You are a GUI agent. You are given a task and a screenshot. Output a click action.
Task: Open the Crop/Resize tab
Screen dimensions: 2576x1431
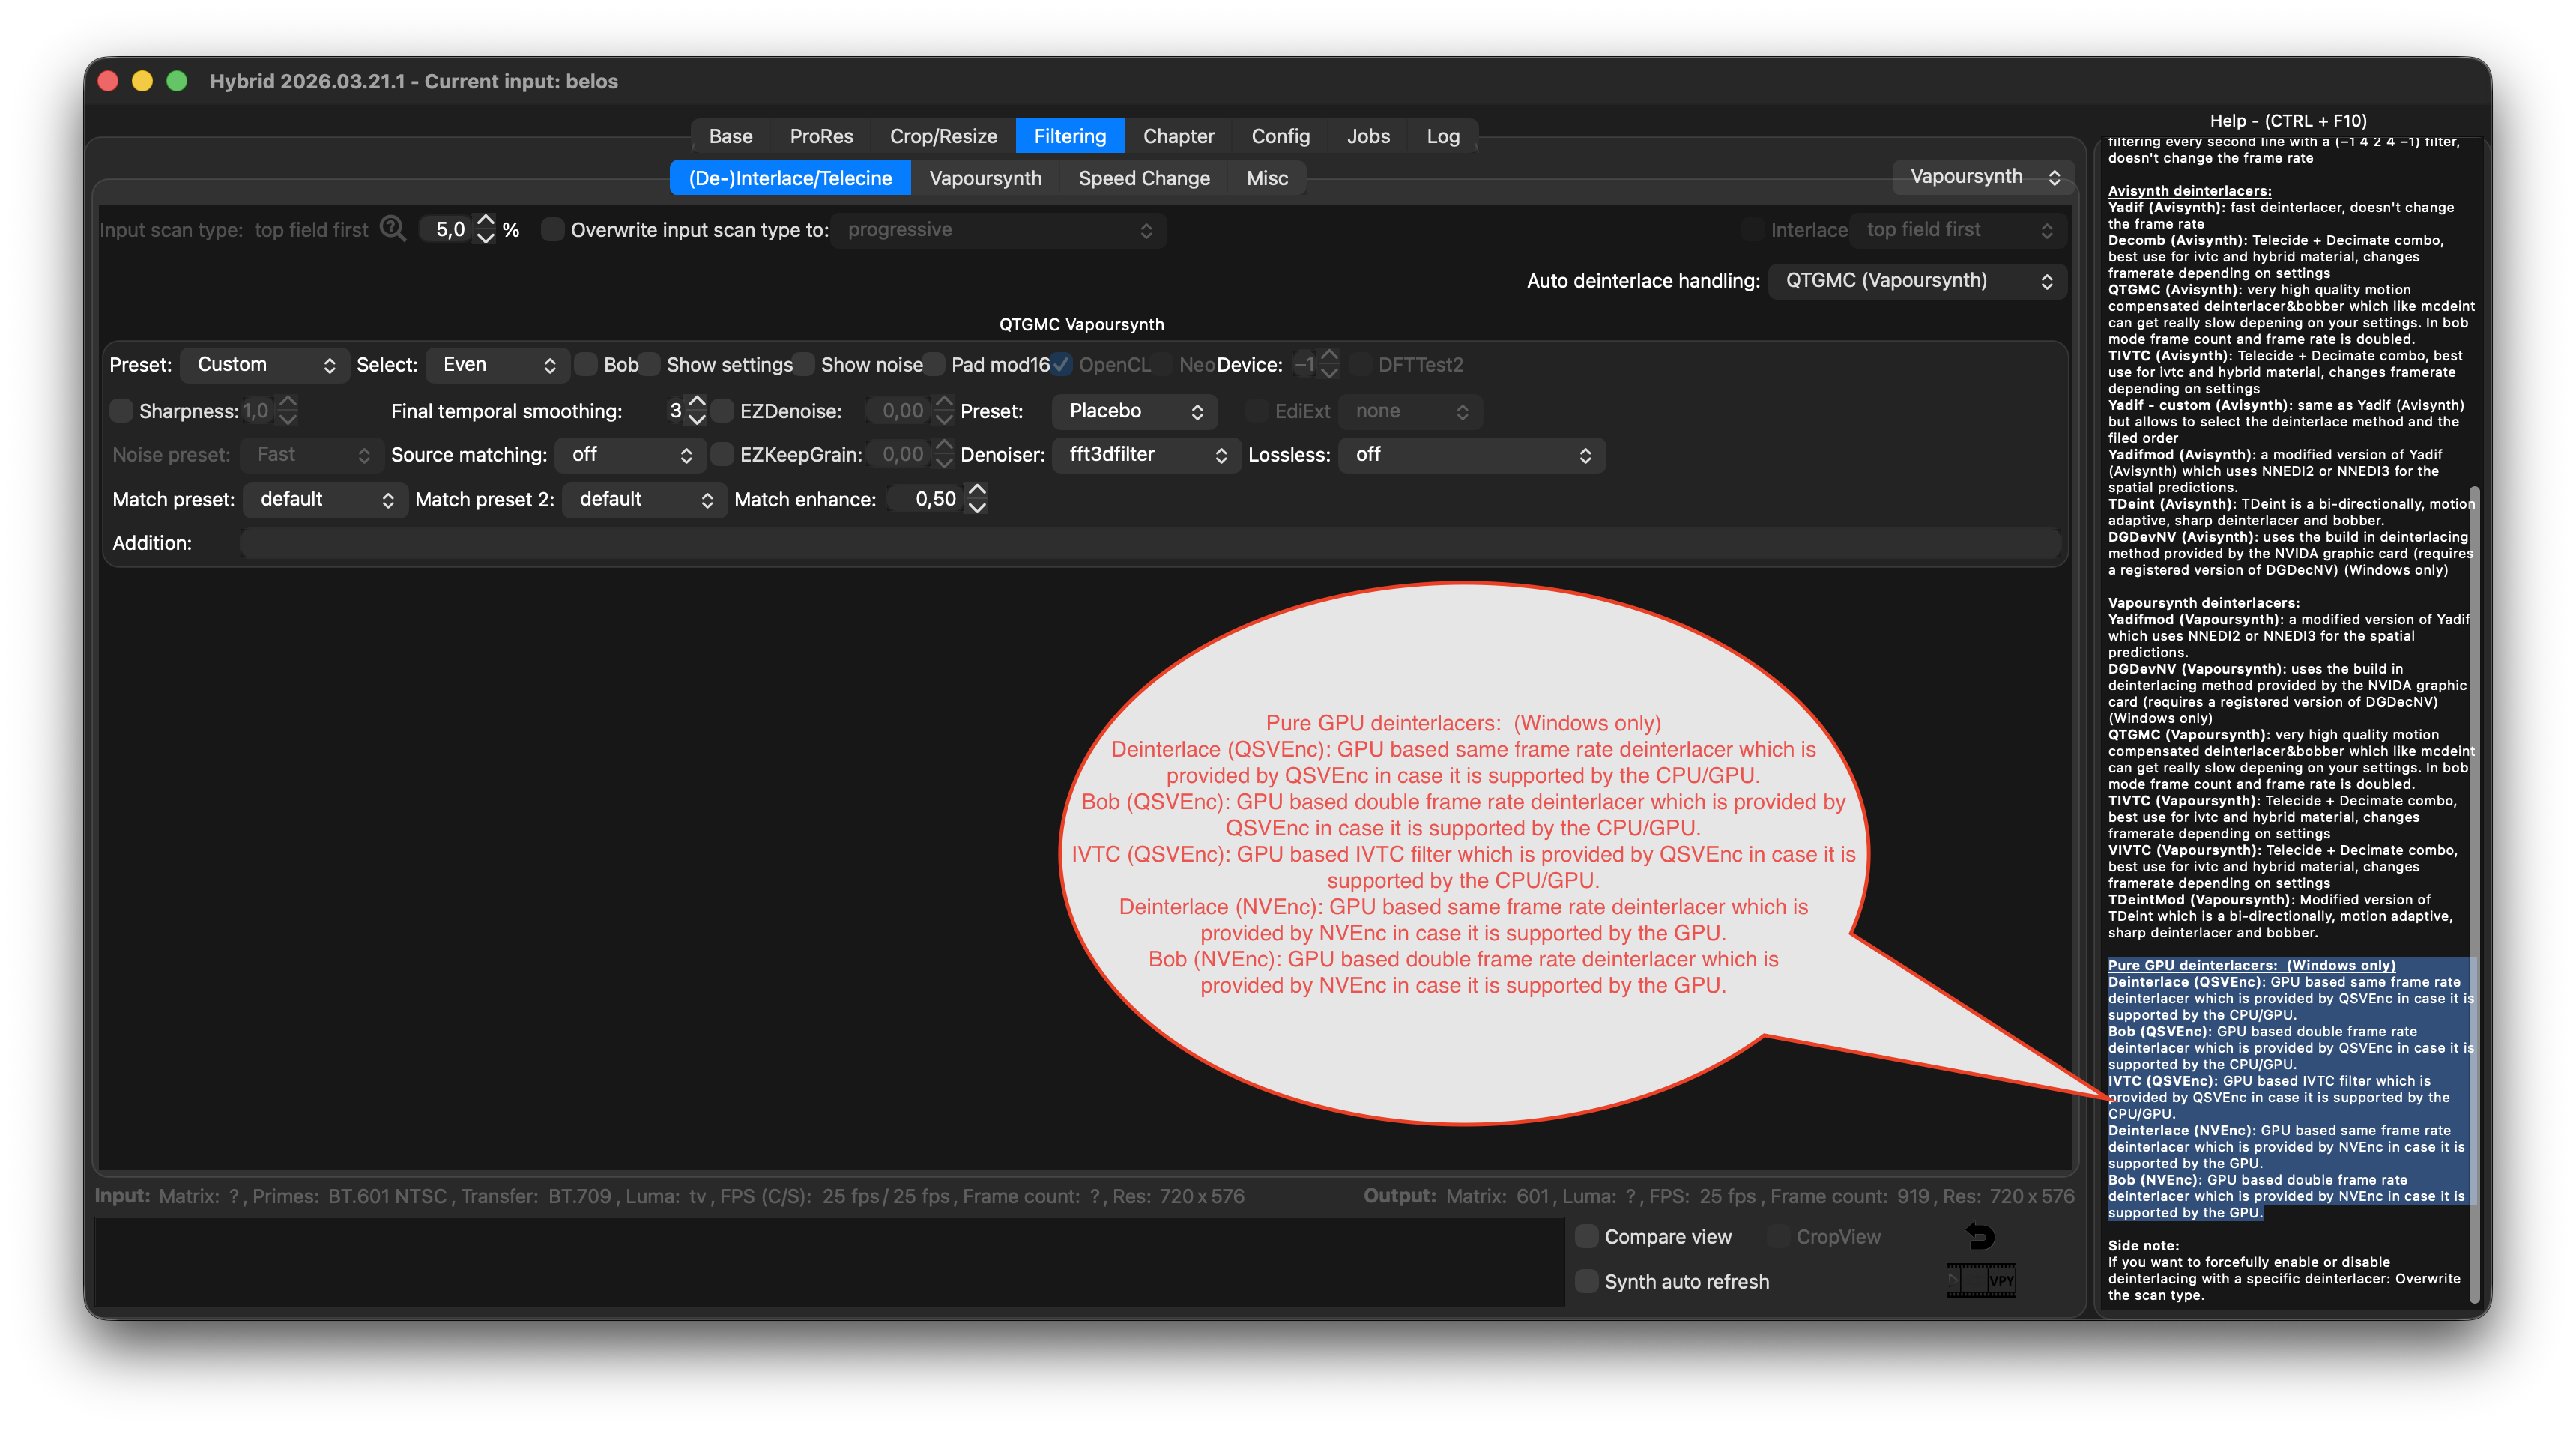click(943, 136)
